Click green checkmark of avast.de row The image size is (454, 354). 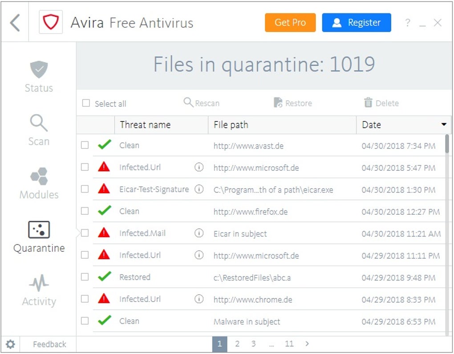coord(105,145)
